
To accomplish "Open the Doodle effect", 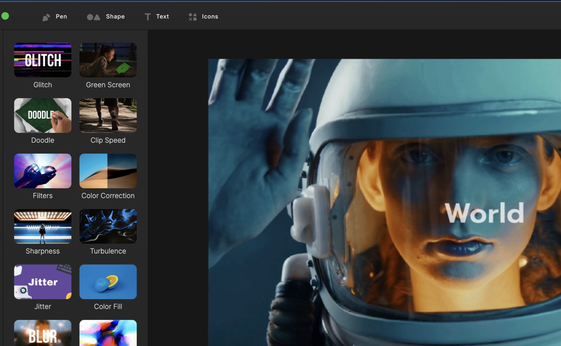I will click(x=42, y=115).
